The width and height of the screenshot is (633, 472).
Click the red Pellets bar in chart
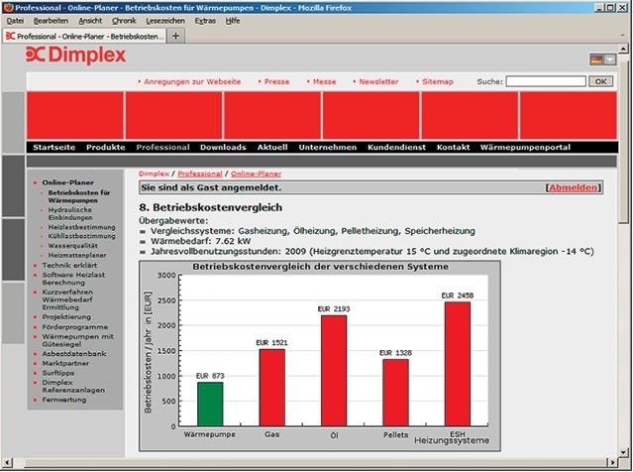point(395,393)
